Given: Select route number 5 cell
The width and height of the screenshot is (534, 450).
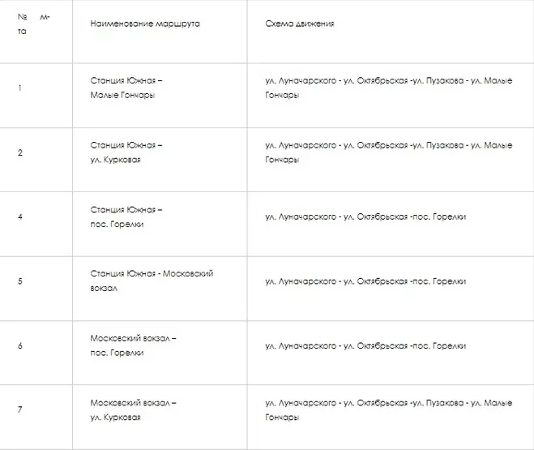Looking at the screenshot, I should [x=20, y=281].
